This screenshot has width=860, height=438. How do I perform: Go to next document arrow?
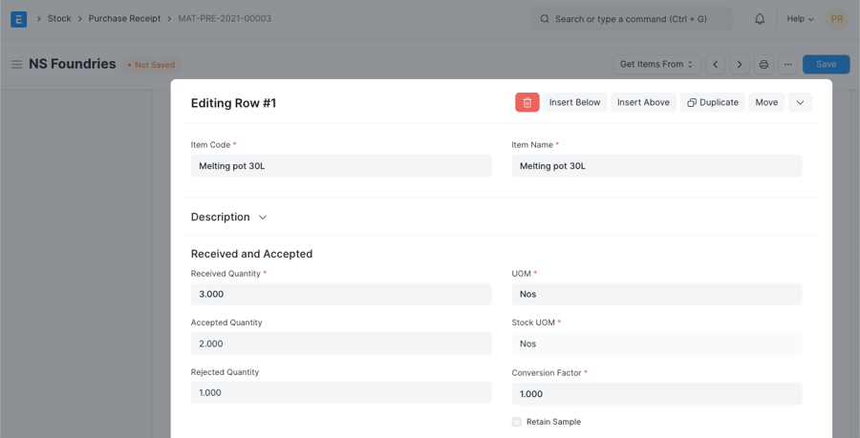point(740,64)
